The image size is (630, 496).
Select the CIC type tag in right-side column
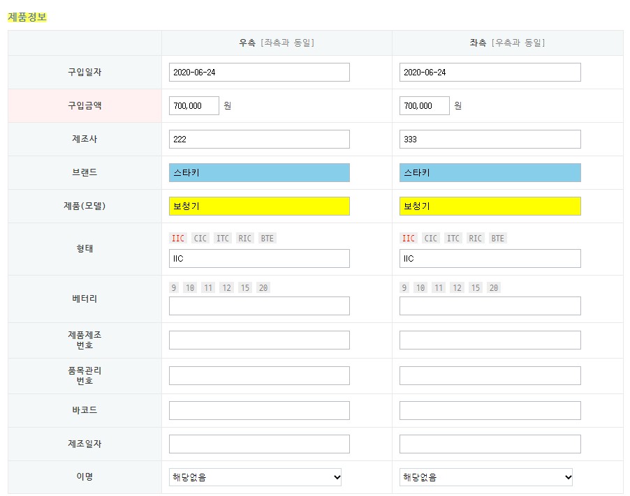(x=200, y=239)
